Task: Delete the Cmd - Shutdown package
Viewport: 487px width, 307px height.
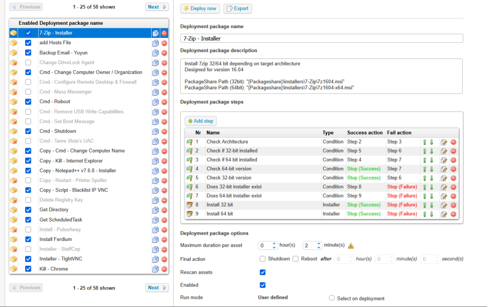Action: pyautogui.click(x=164, y=132)
